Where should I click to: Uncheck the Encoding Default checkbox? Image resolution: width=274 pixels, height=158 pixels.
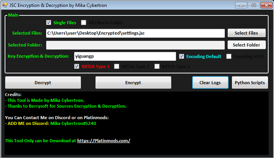click(x=182, y=57)
